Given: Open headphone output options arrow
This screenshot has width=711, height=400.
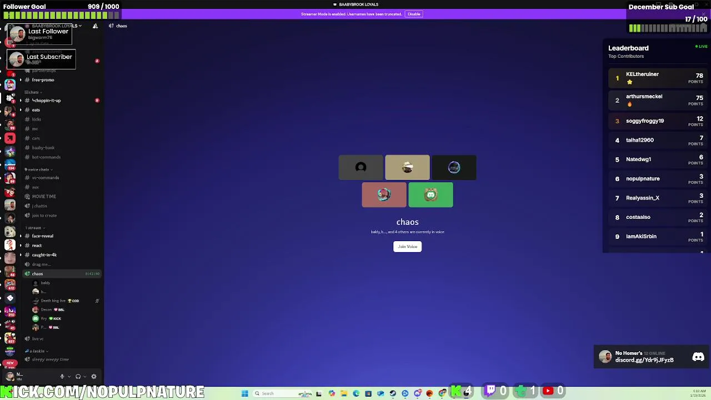Looking at the screenshot, I should pos(84,377).
